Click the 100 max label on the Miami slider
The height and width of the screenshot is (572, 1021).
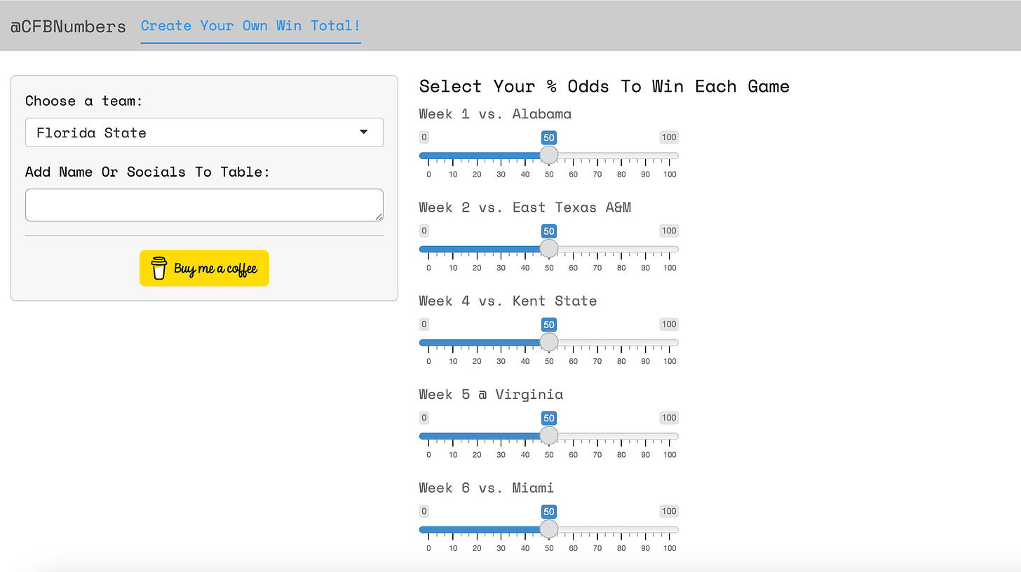pyautogui.click(x=669, y=511)
